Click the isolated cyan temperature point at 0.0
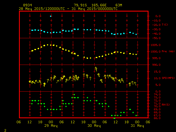The width and height of the screenshot is (176, 132). [51, 16]
